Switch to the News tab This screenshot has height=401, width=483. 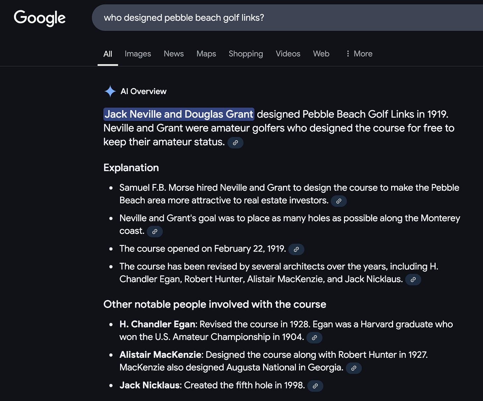point(174,54)
